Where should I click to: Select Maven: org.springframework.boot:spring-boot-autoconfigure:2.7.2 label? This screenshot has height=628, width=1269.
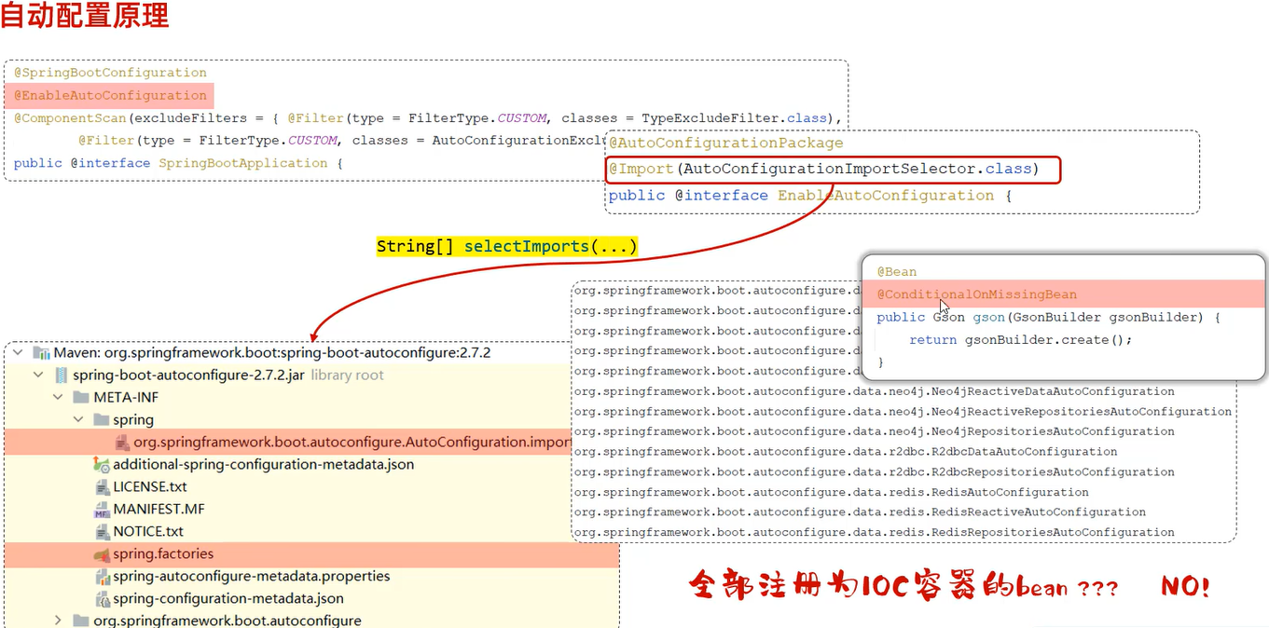272,353
